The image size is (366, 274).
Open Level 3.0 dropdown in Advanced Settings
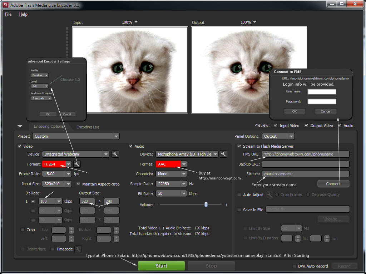pos(40,86)
